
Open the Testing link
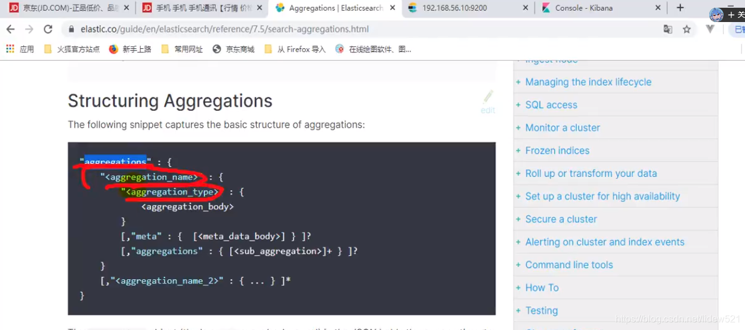click(542, 311)
